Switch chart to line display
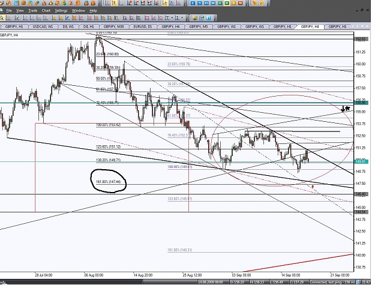The image size is (375, 291). [121, 3]
